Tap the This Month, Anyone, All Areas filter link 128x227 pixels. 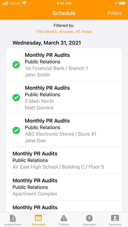click(64, 32)
